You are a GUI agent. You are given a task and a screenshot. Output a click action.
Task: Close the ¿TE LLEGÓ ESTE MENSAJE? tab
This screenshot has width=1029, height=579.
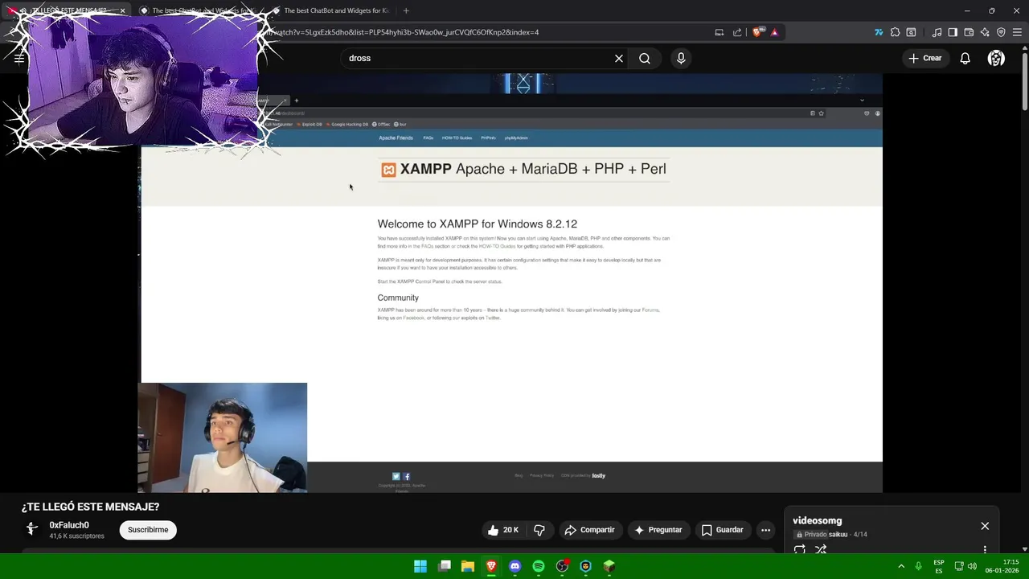click(123, 10)
